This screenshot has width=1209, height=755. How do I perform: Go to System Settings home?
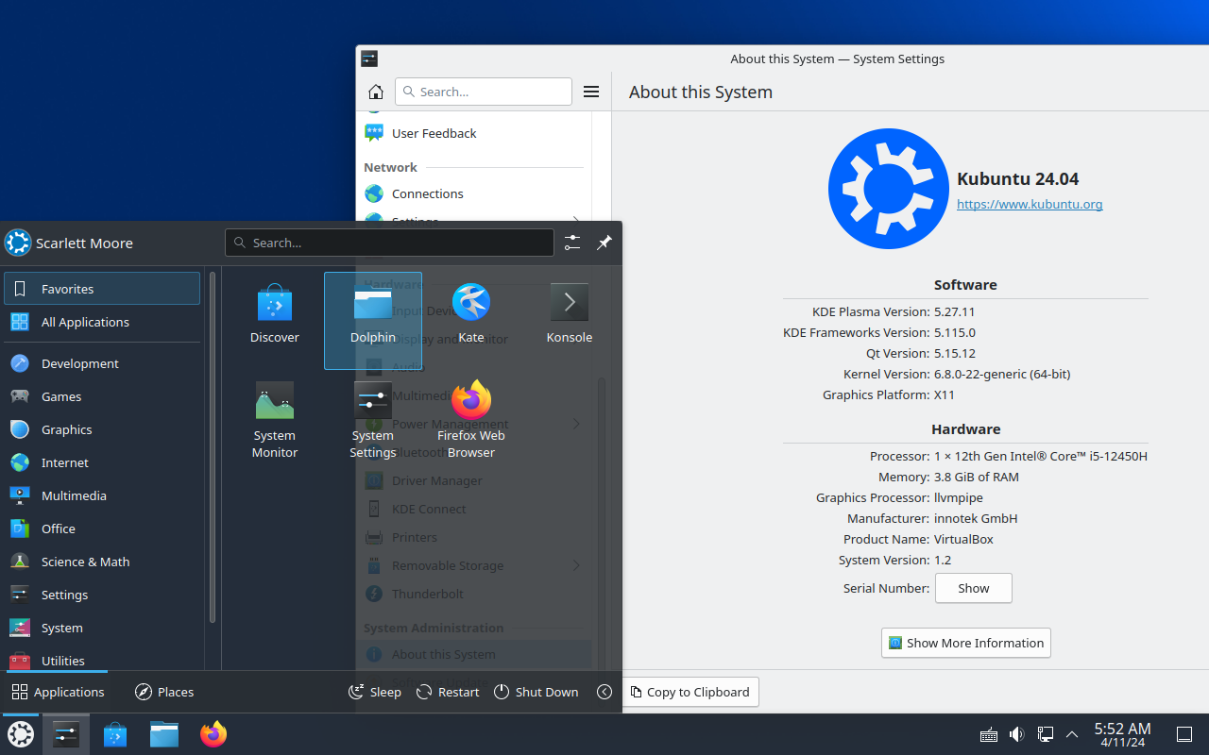click(x=376, y=92)
